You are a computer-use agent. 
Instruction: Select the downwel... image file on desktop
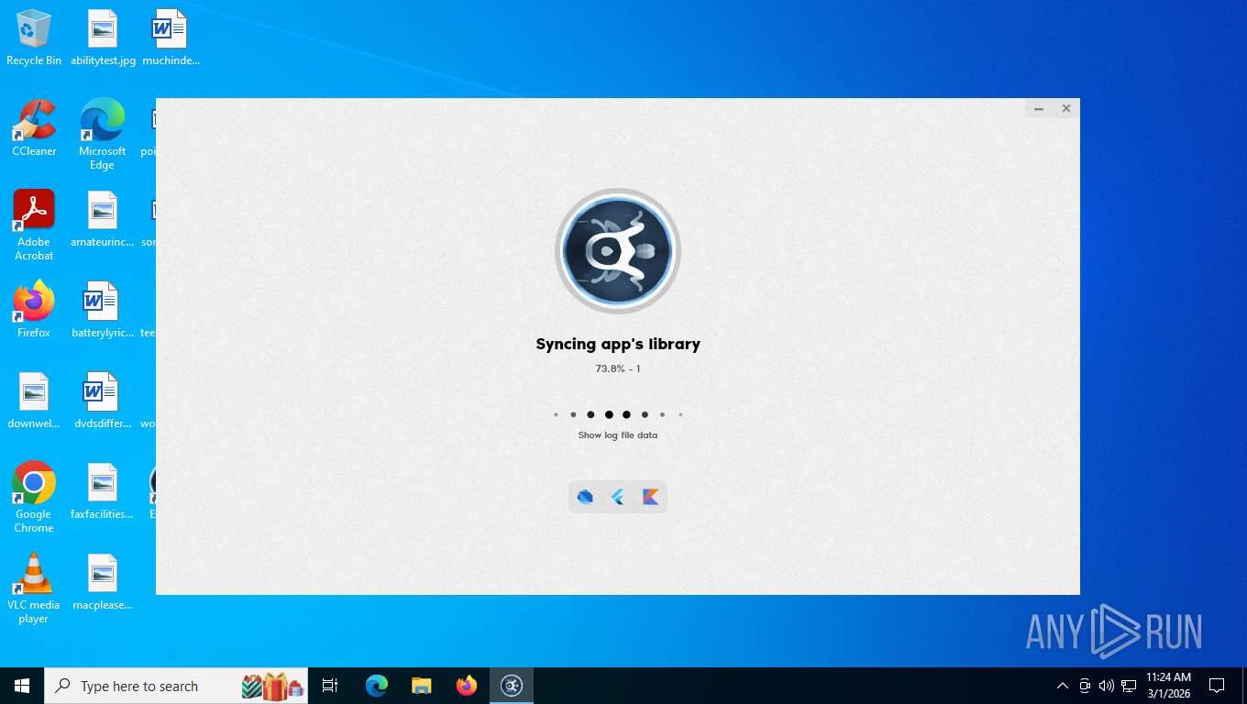click(34, 401)
